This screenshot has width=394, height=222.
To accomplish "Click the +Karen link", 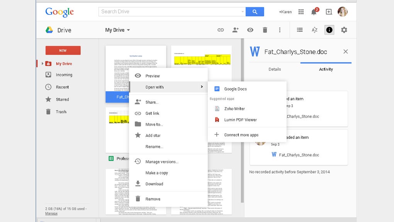I will (285, 12).
